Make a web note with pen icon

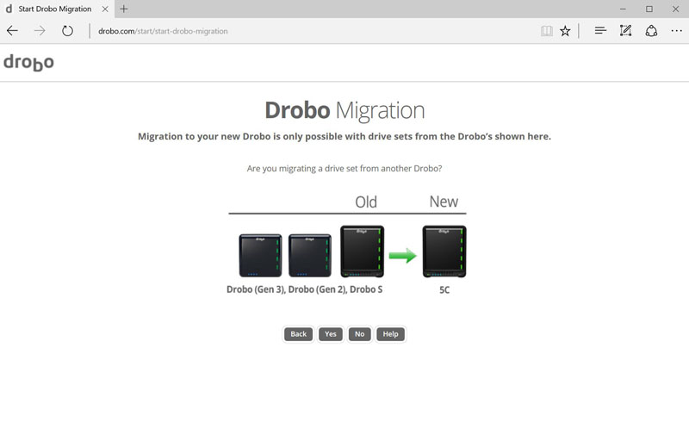(x=626, y=30)
